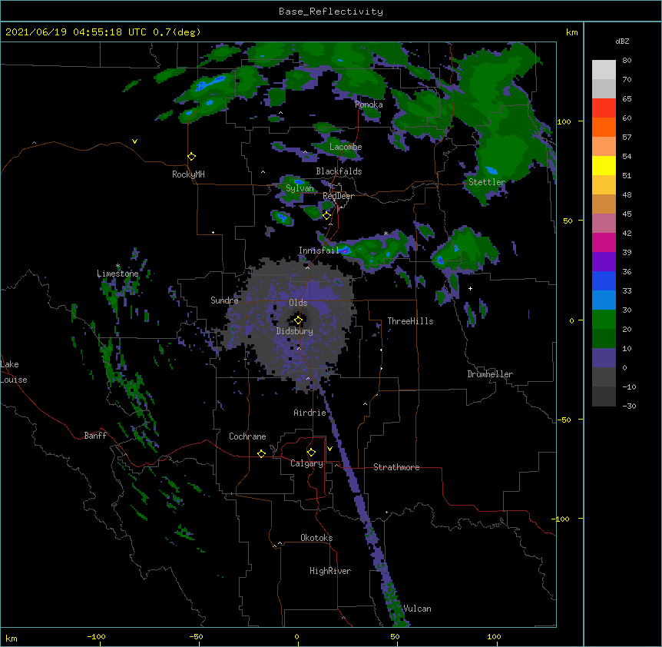The height and width of the screenshot is (647, 662).
Task: Click the Strathmore label
Action: coord(396,467)
